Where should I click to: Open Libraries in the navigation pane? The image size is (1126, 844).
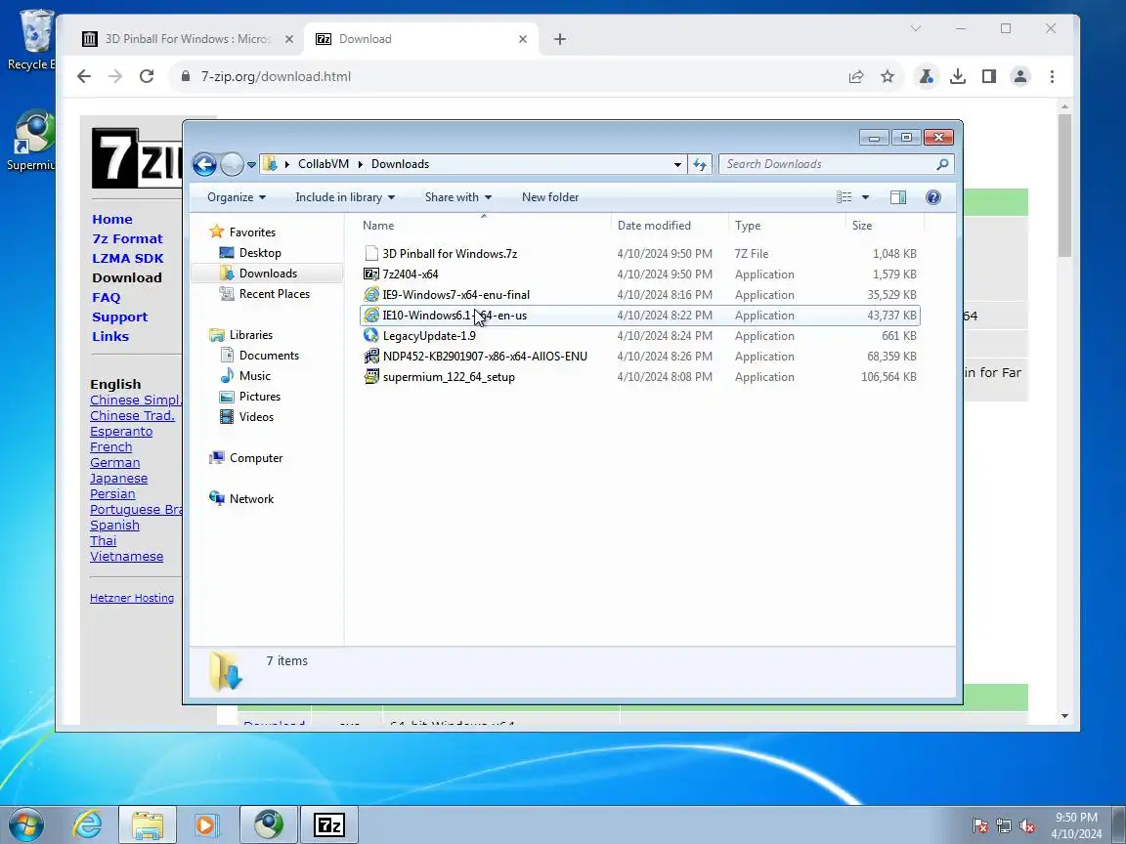click(250, 335)
